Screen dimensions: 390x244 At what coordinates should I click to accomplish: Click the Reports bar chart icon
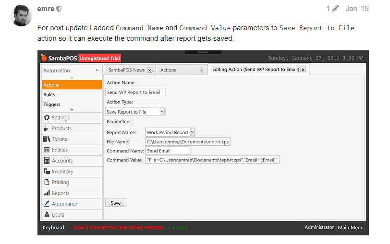[47, 193]
